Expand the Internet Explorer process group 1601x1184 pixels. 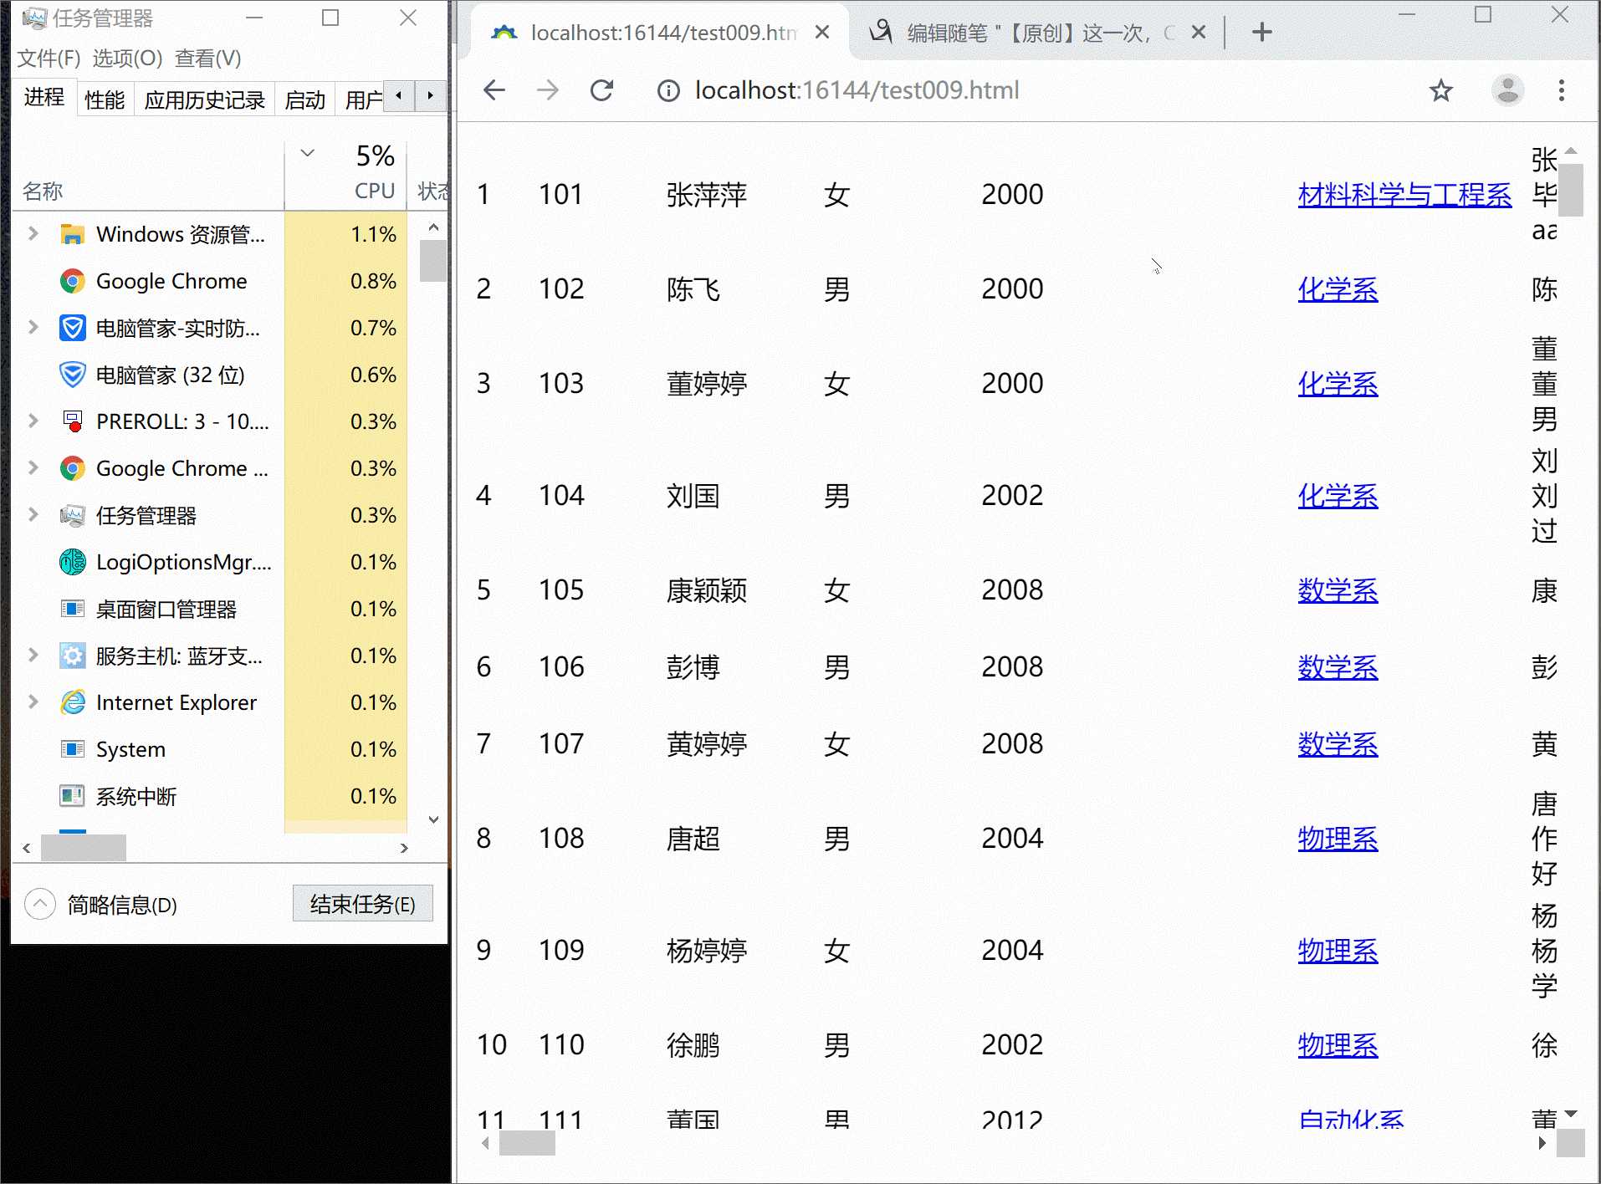click(33, 702)
